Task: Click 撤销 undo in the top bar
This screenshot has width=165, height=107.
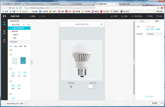Action: [32, 16]
